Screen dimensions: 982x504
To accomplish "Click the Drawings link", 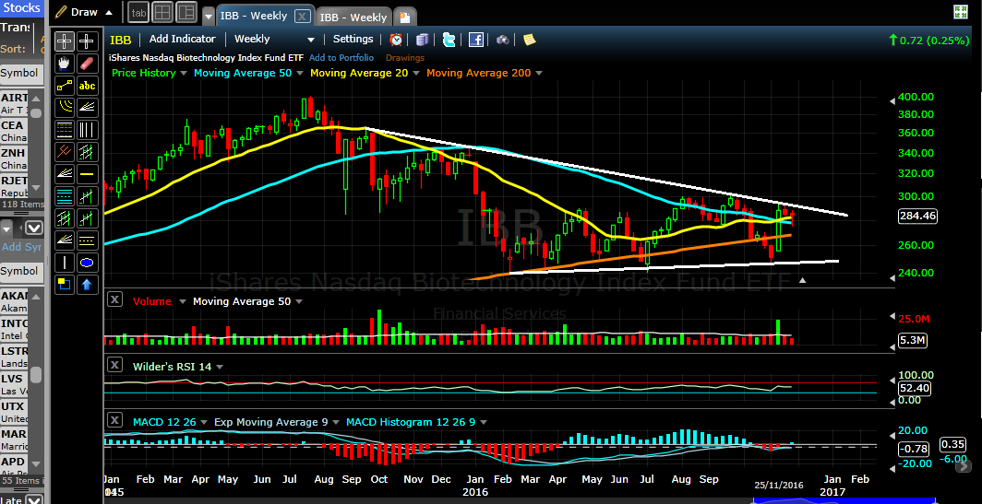I will [405, 57].
